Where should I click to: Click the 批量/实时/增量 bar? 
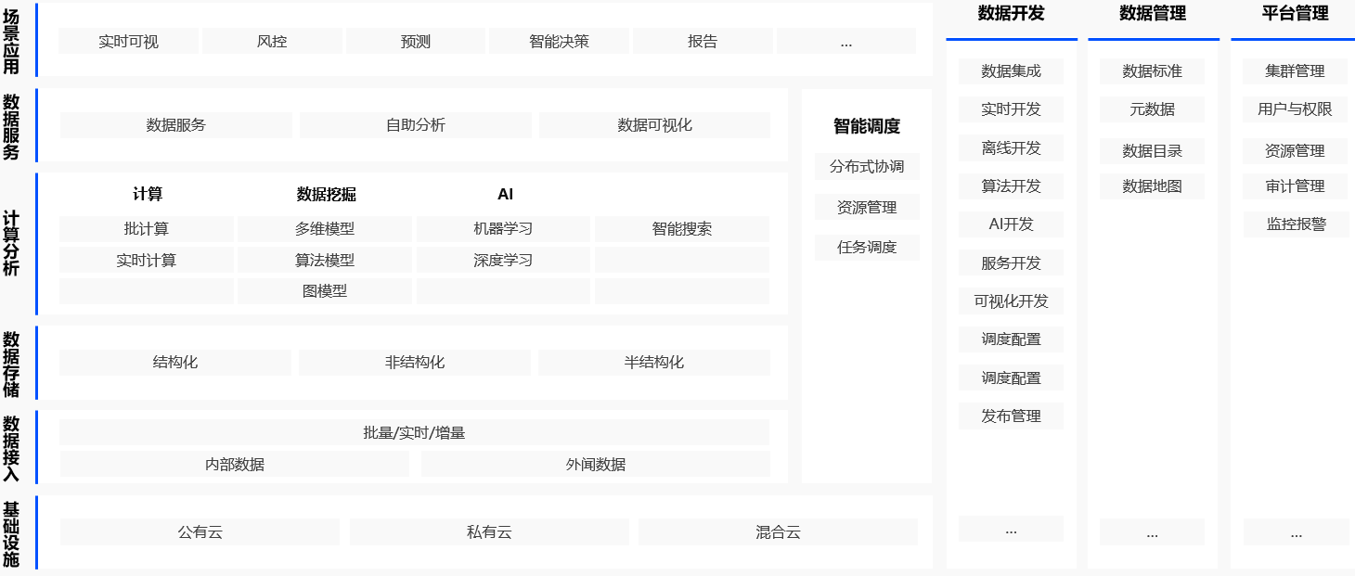[414, 432]
